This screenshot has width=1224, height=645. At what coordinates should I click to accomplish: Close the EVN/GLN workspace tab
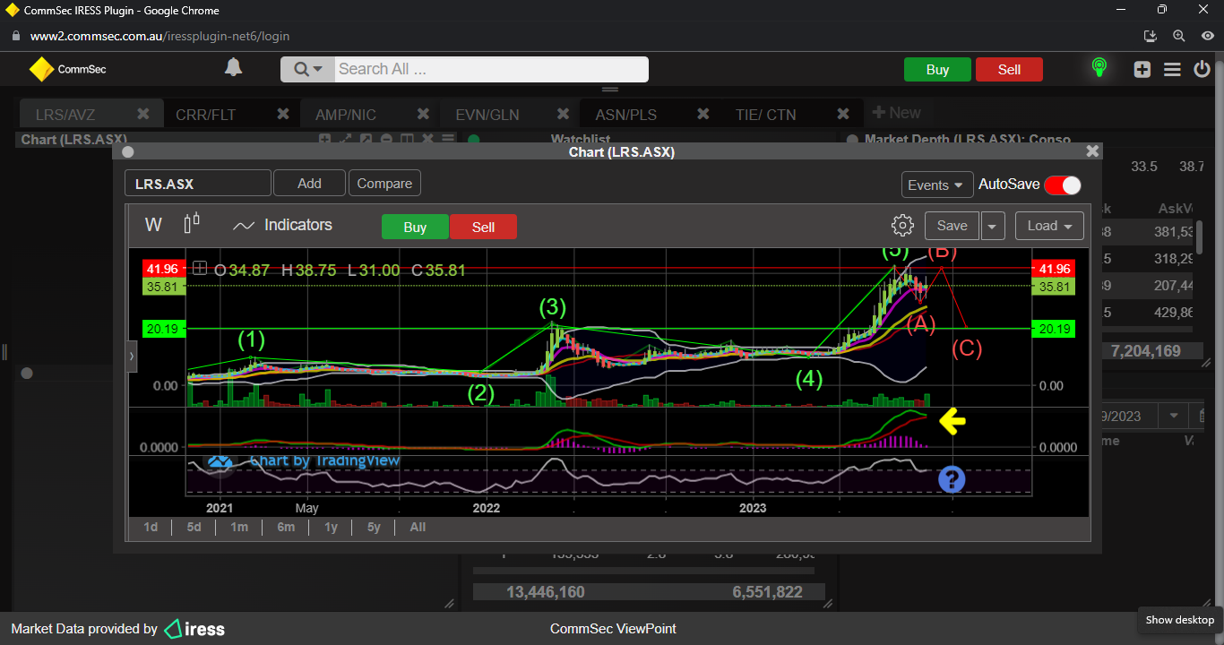pyautogui.click(x=563, y=114)
